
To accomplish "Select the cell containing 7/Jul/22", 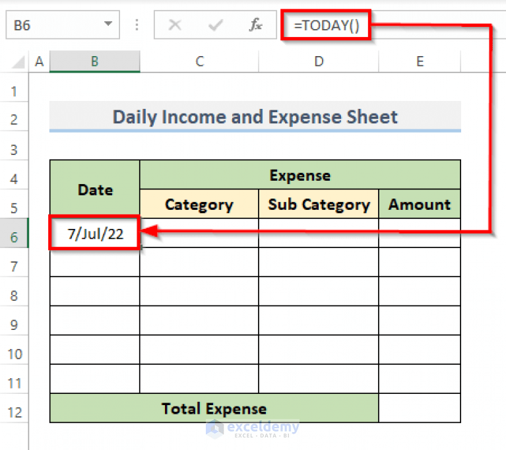I will (95, 233).
